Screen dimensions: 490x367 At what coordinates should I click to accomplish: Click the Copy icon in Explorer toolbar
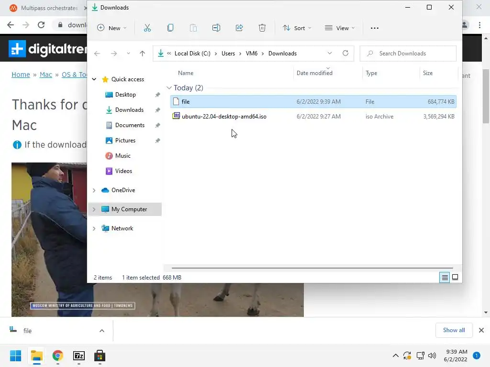tap(170, 28)
